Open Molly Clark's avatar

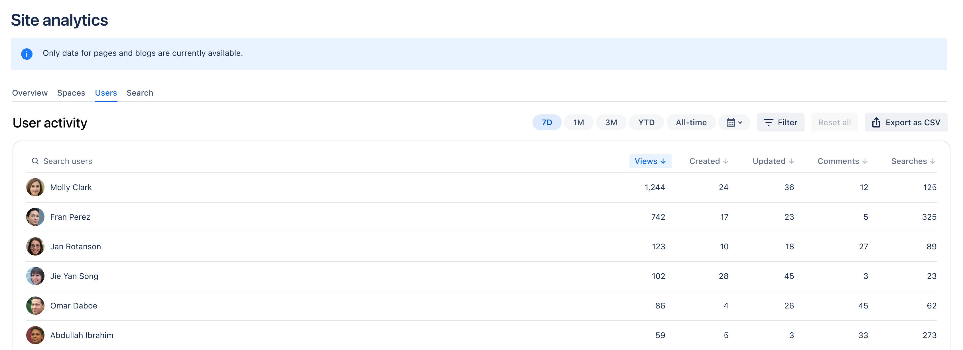point(35,187)
